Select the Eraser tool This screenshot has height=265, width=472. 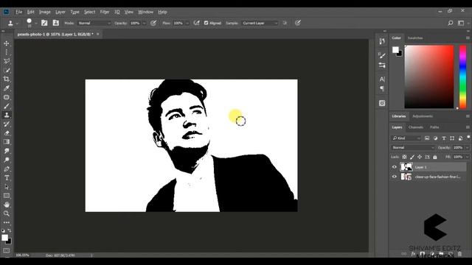pos(7,132)
